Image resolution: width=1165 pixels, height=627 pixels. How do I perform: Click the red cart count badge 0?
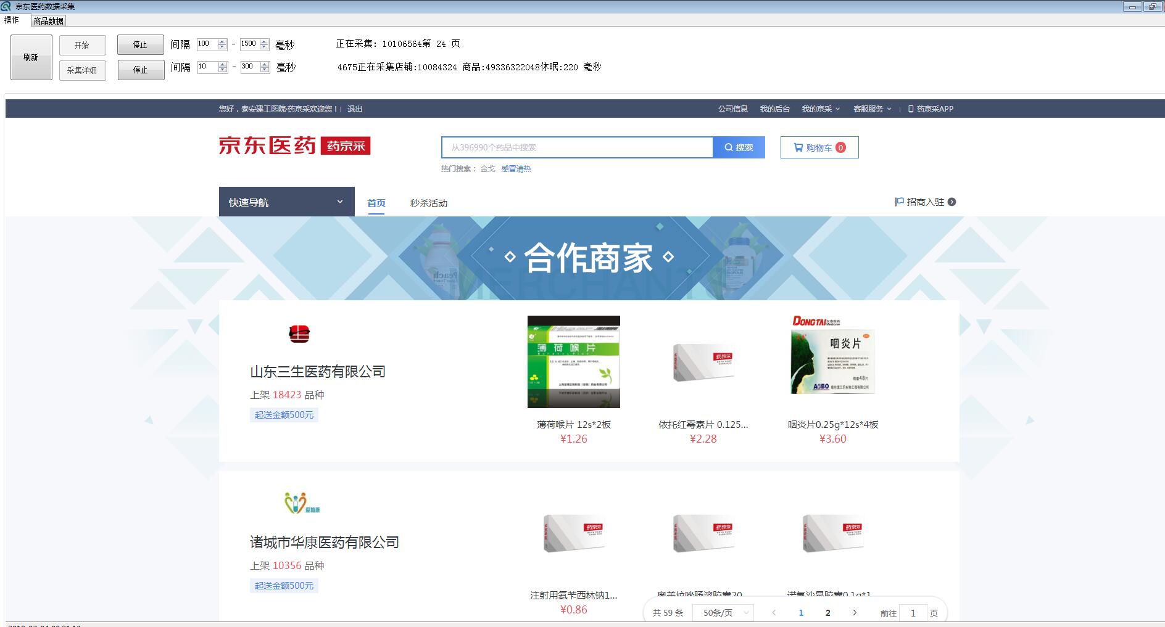click(840, 147)
